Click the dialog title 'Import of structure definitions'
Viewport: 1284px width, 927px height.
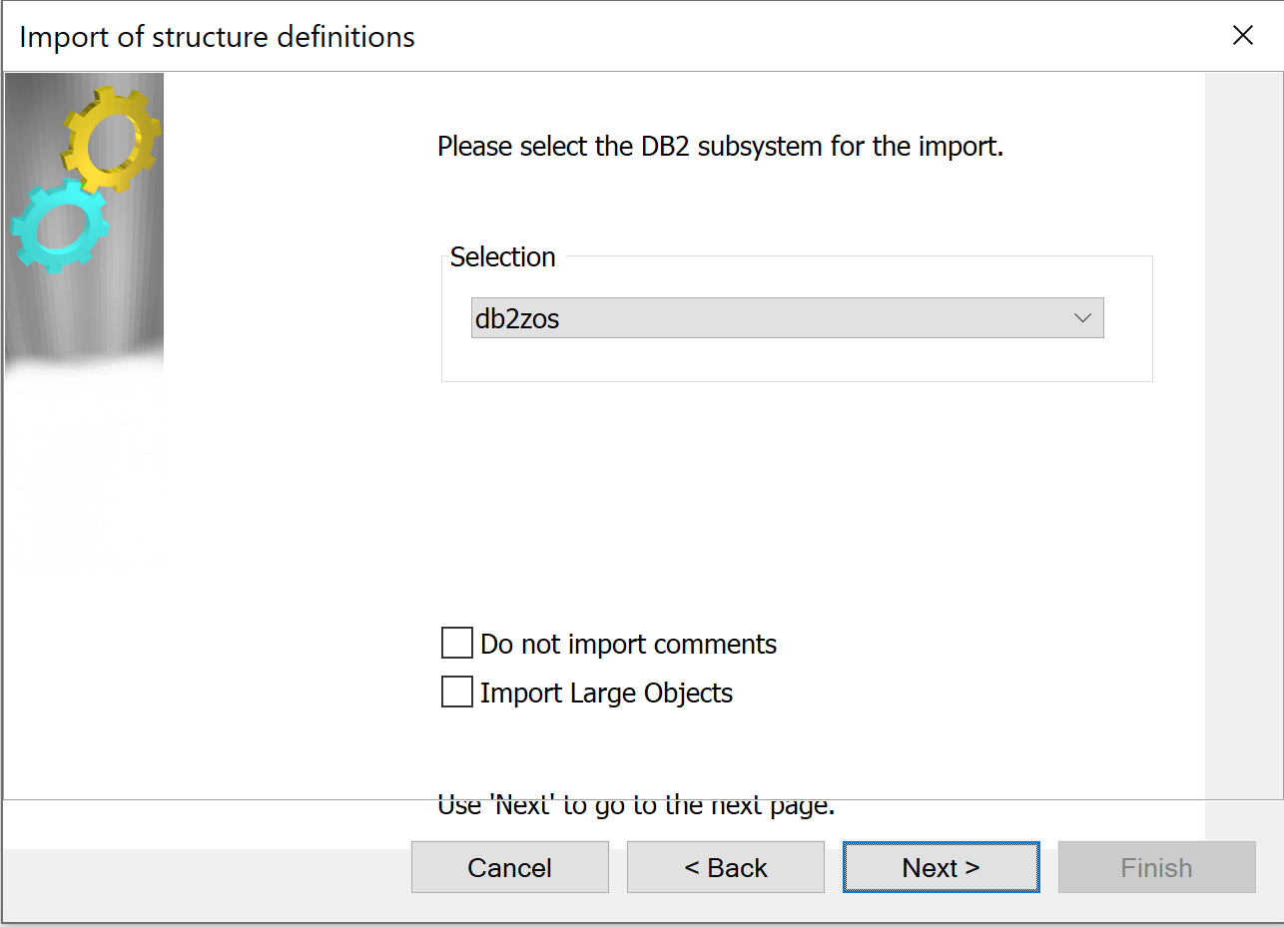click(x=217, y=37)
